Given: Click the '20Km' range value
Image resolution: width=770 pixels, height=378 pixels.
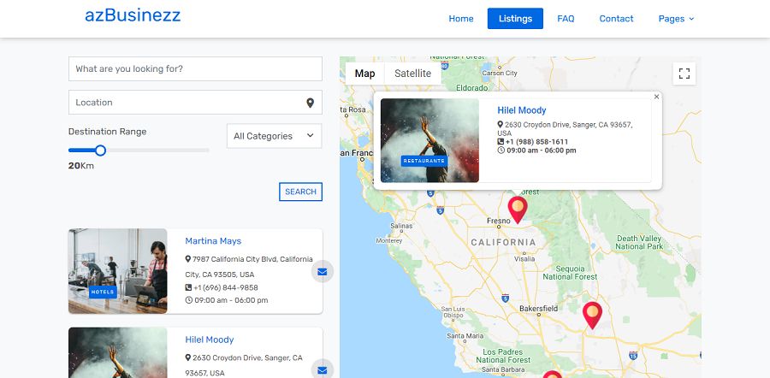Looking at the screenshot, I should [81, 166].
